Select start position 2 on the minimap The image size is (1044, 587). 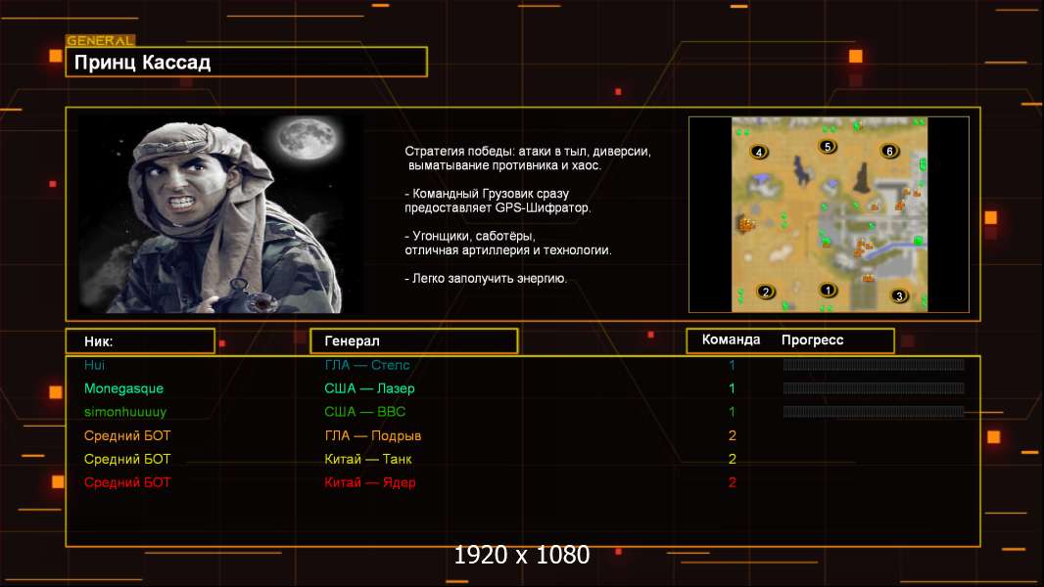tap(766, 292)
